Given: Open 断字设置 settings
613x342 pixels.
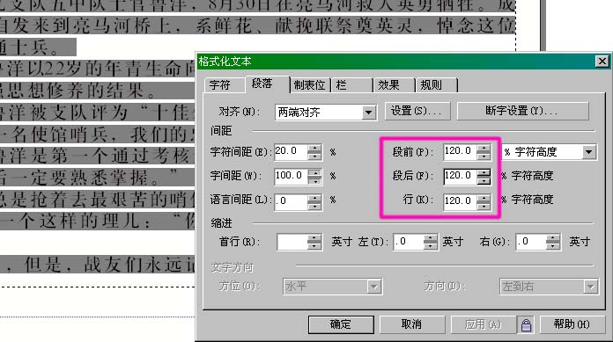Looking at the screenshot, I should [522, 112].
